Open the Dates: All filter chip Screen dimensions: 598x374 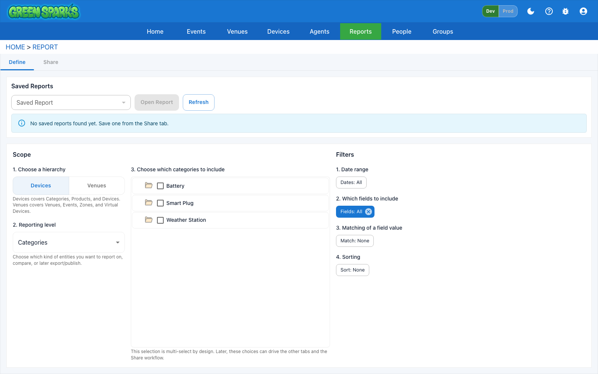click(351, 183)
